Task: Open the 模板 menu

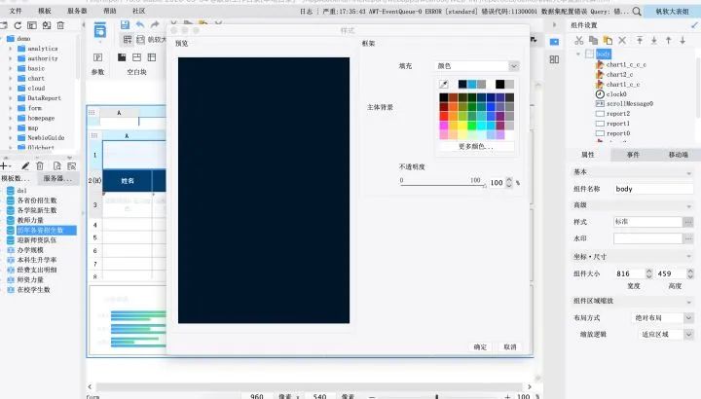Action: [x=44, y=11]
